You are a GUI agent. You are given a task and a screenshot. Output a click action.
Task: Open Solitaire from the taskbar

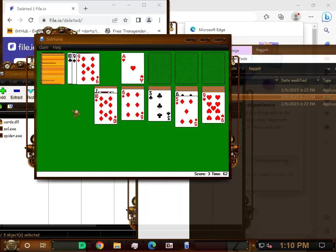point(187,245)
